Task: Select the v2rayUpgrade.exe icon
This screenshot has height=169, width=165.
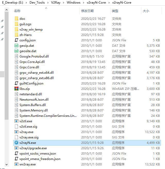Action: [x=16, y=148]
